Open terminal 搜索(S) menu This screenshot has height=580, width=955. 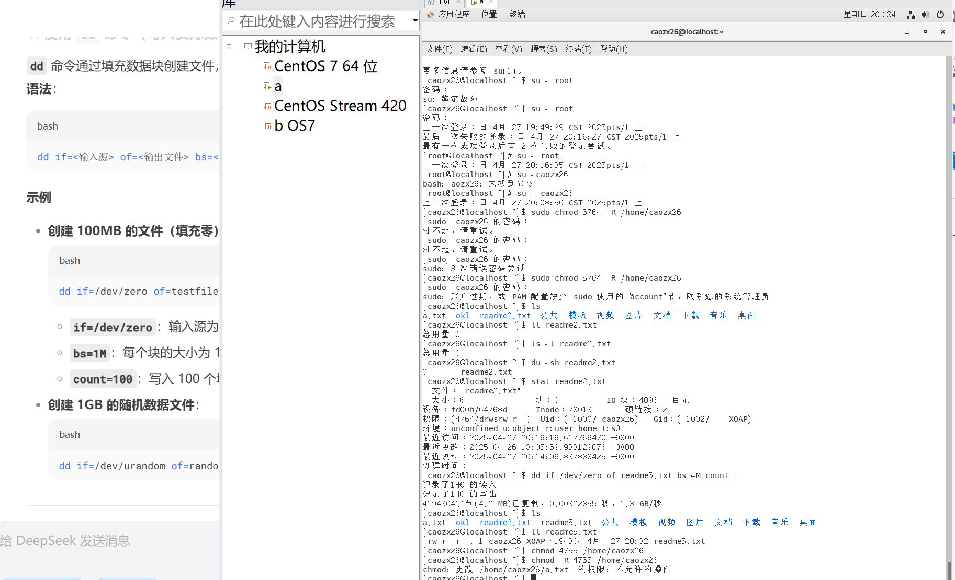pos(544,49)
